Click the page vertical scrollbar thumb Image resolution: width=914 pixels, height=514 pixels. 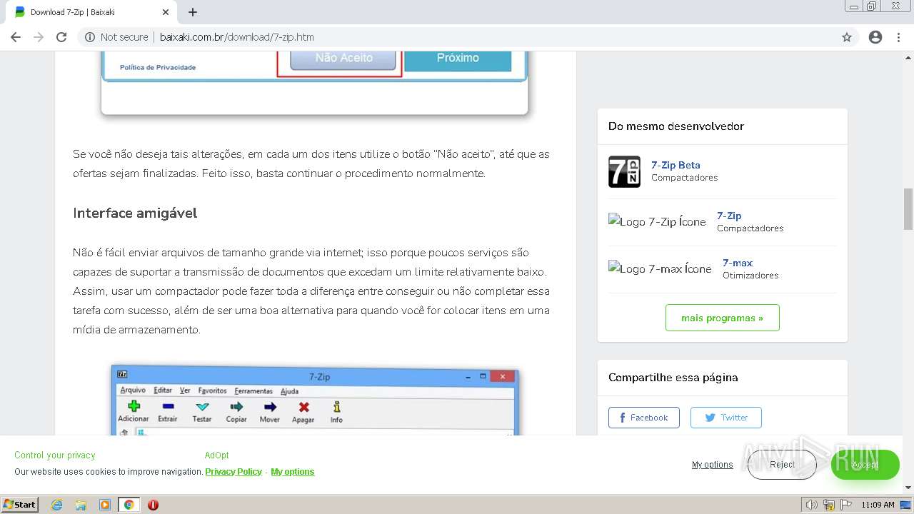tap(908, 209)
